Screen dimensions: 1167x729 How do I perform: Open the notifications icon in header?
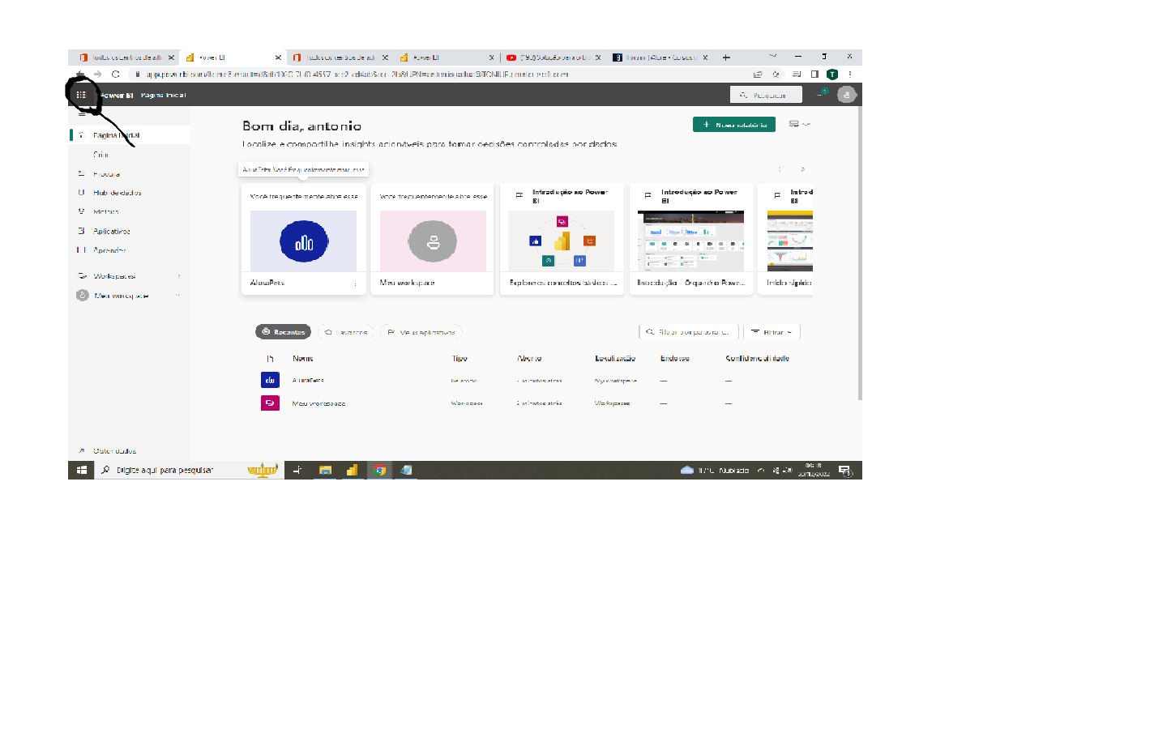point(821,94)
